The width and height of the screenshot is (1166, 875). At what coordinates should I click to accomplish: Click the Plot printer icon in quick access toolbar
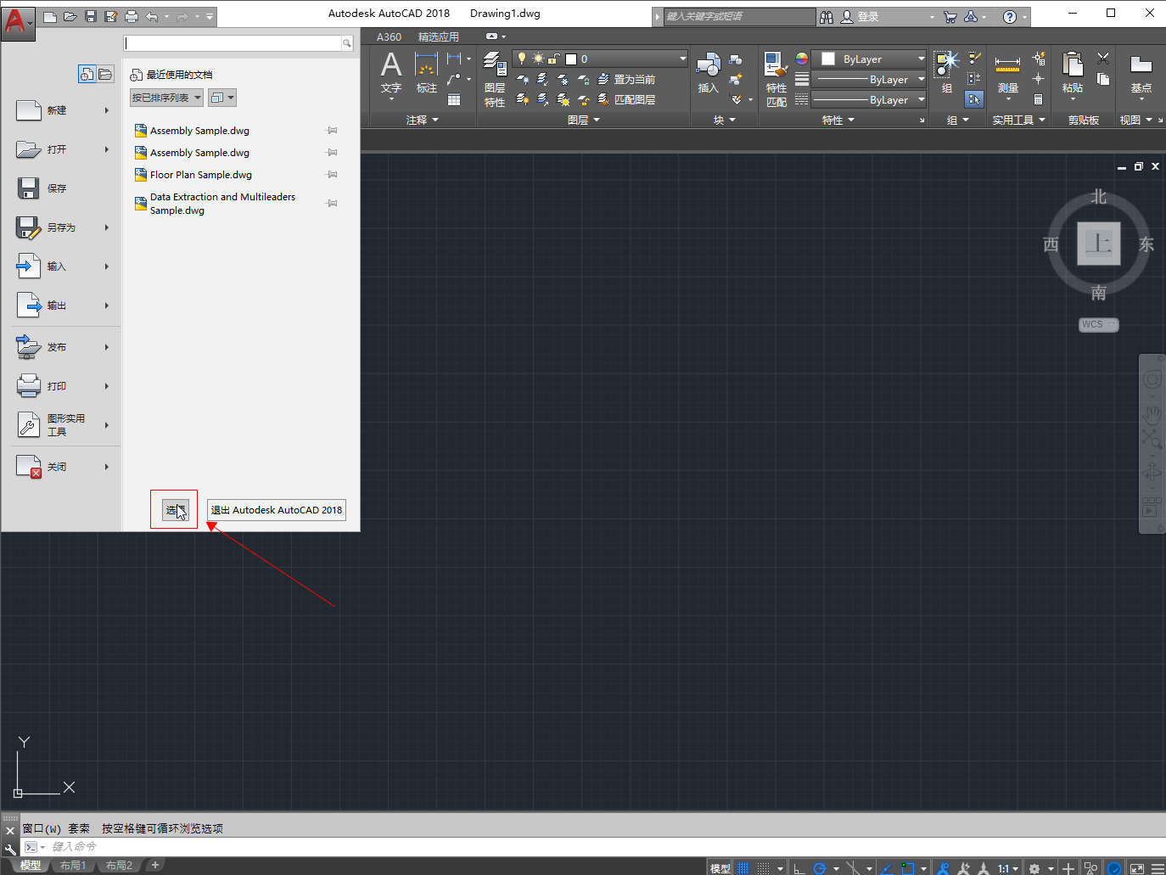click(132, 16)
